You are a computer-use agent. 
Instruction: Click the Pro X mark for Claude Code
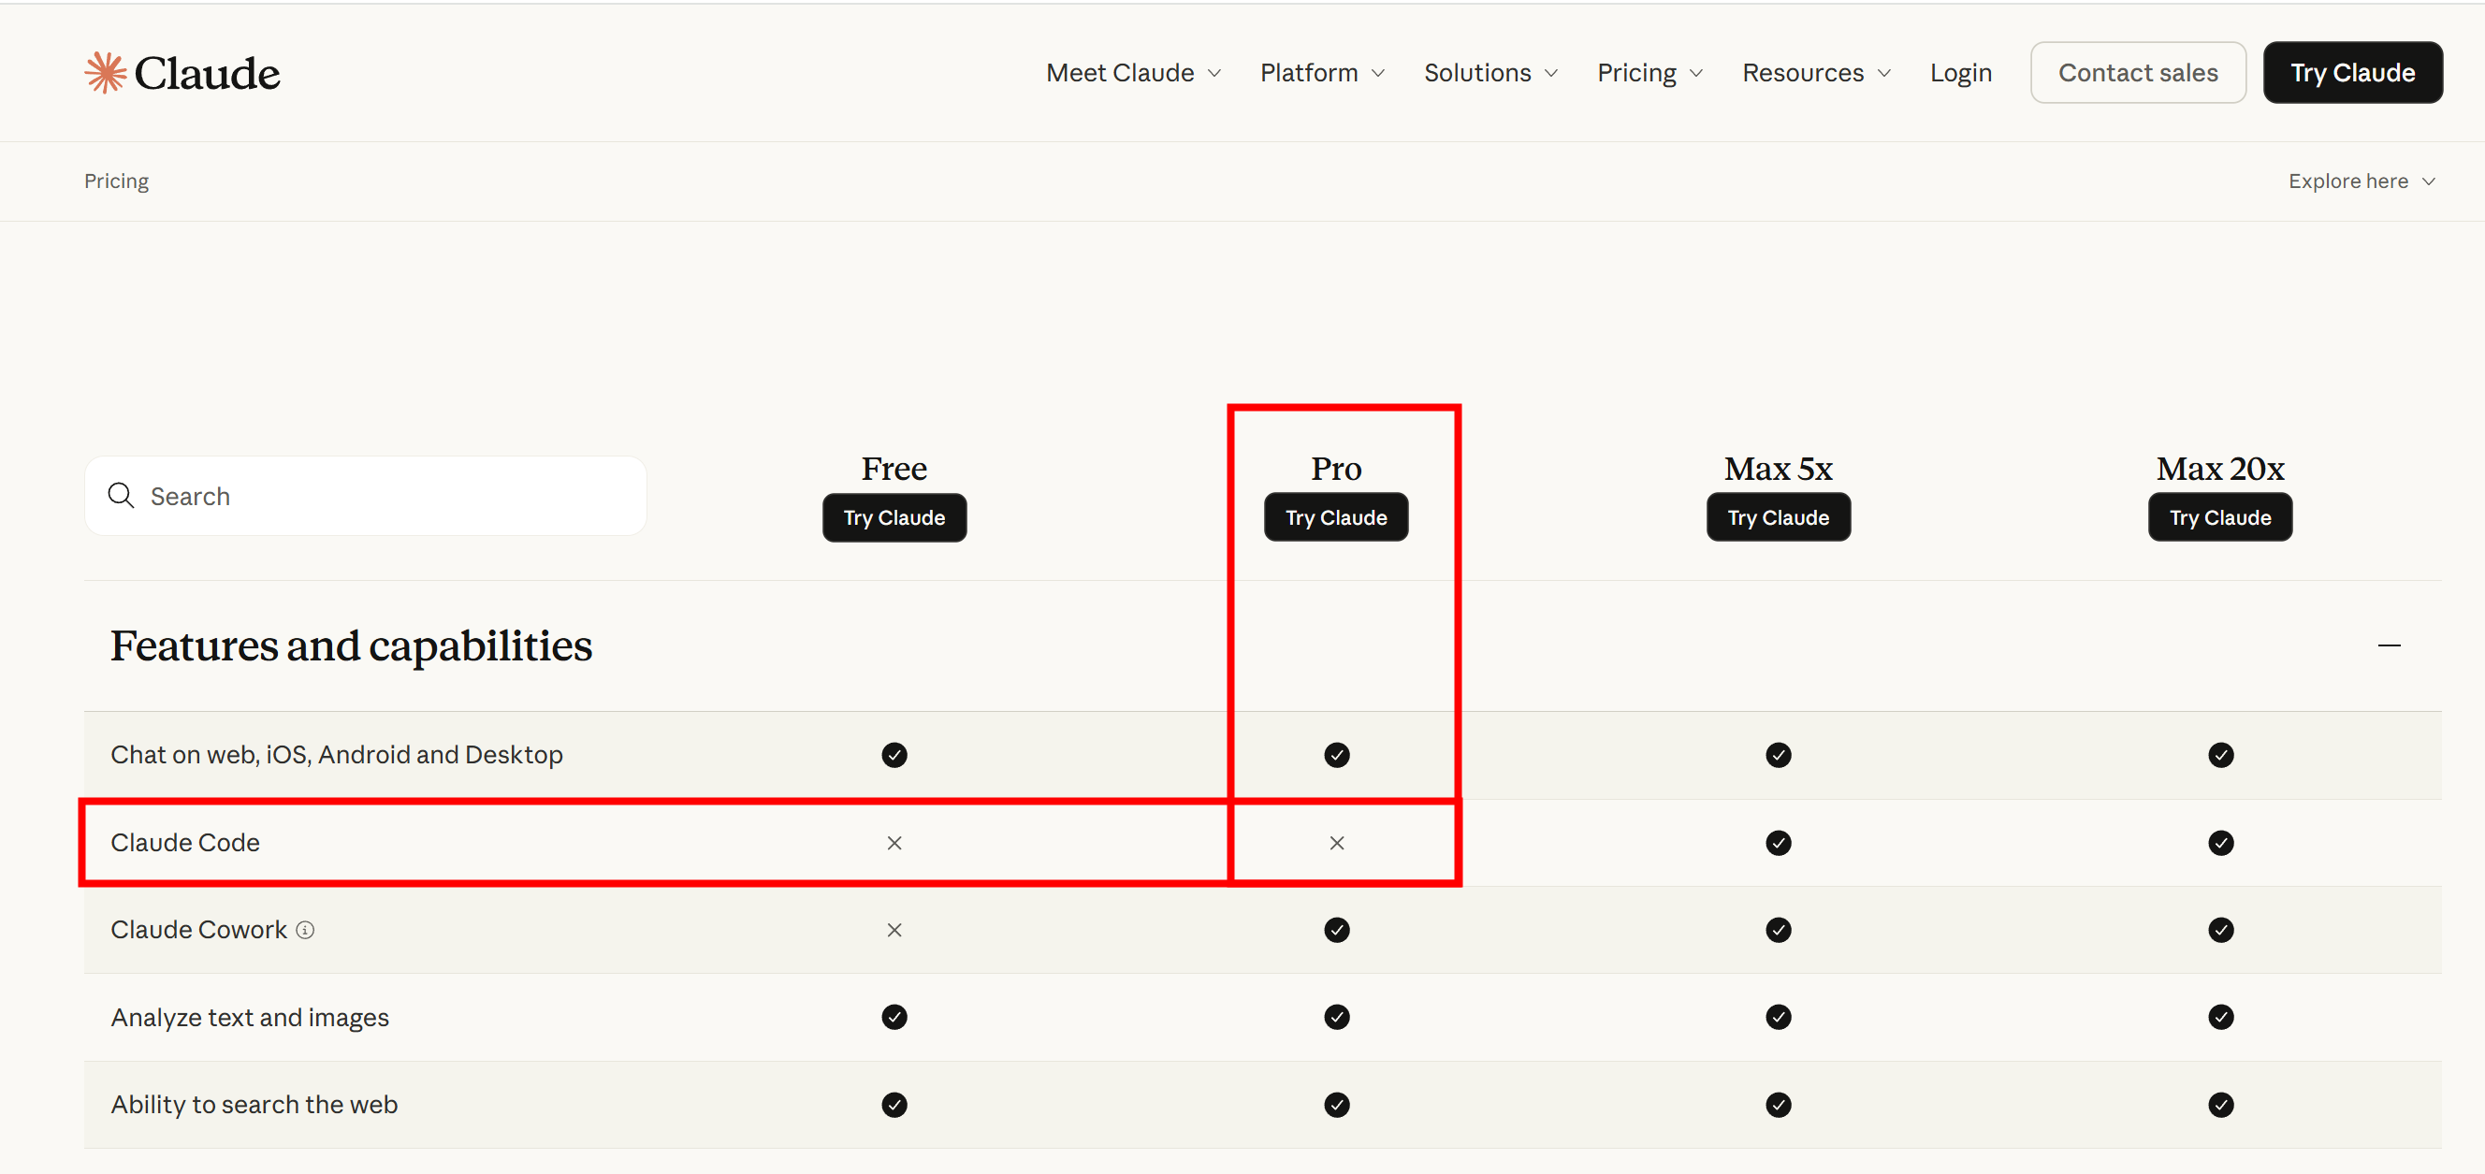[x=1336, y=842]
